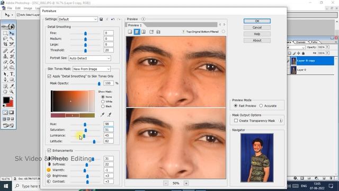Choose Accurate preview mode
This screenshot has width=339, height=191.
[261, 106]
